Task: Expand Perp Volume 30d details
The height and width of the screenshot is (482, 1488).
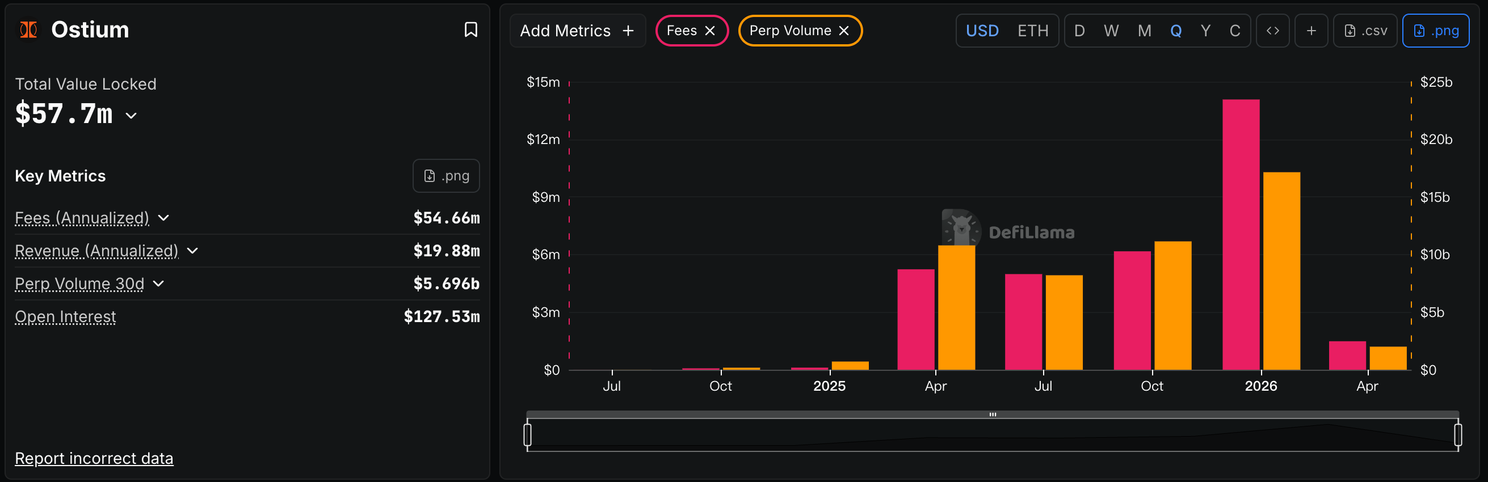Action: tap(158, 284)
